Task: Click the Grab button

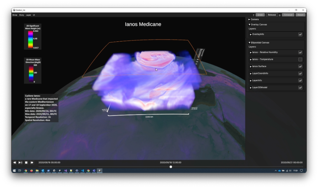Action: click(x=260, y=15)
